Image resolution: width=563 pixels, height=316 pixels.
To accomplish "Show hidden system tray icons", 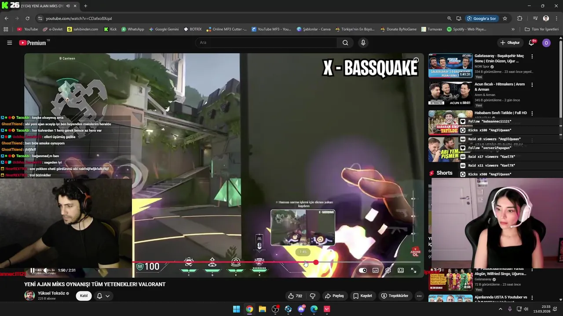I will (x=500, y=309).
